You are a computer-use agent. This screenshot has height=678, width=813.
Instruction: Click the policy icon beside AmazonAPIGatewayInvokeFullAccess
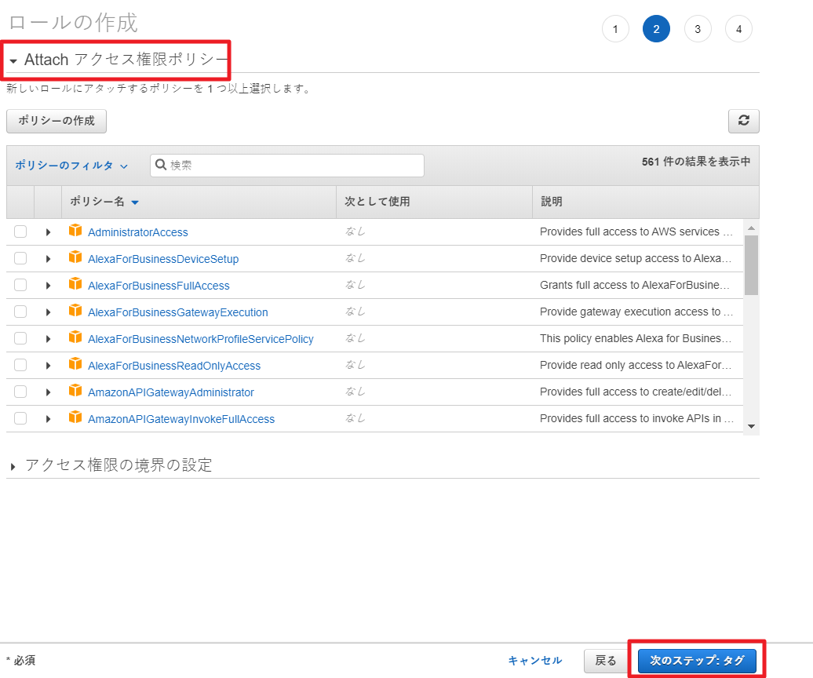pos(75,417)
